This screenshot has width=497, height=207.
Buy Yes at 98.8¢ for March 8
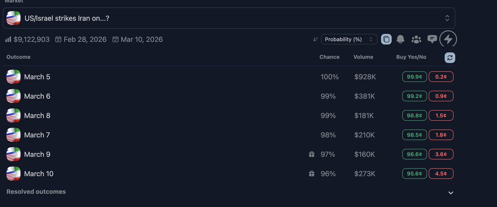click(x=415, y=116)
